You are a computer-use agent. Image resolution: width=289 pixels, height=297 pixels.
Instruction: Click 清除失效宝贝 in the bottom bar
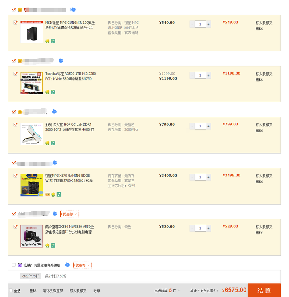53,291
